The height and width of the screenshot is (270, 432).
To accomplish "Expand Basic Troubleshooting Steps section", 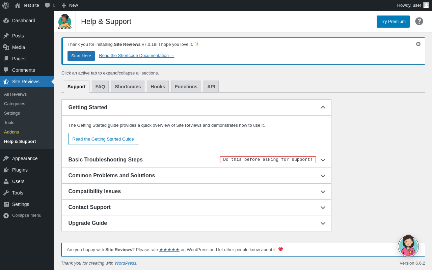I will 323,160.
